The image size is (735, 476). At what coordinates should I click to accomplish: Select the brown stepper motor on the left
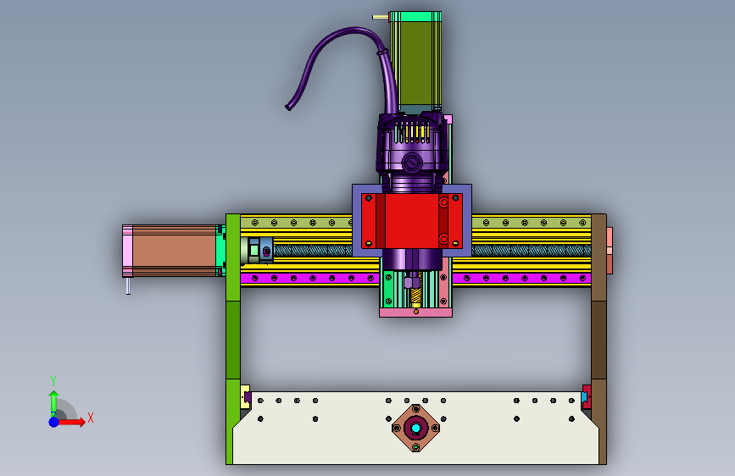click(x=175, y=251)
